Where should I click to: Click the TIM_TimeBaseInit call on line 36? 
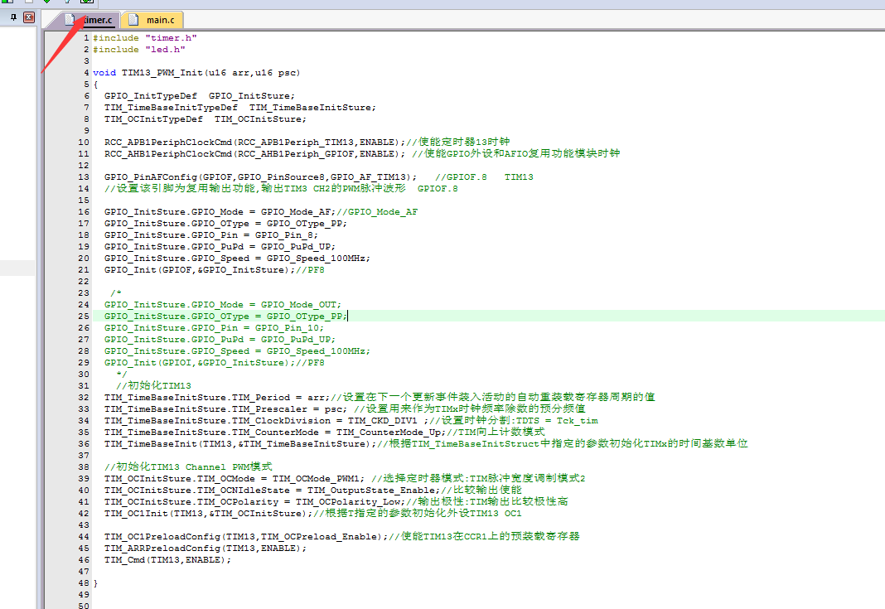point(151,444)
